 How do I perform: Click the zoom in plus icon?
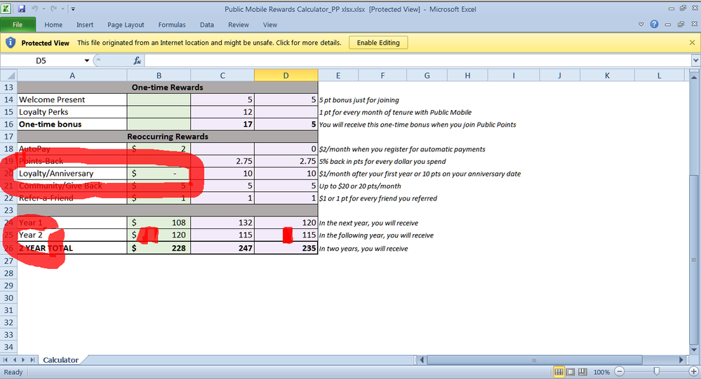[693, 371]
